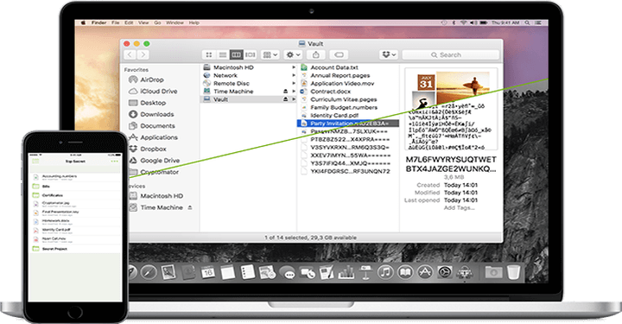Select Macintosh HD under Devices in sidebar
The height and width of the screenshot is (324, 622).
click(155, 196)
